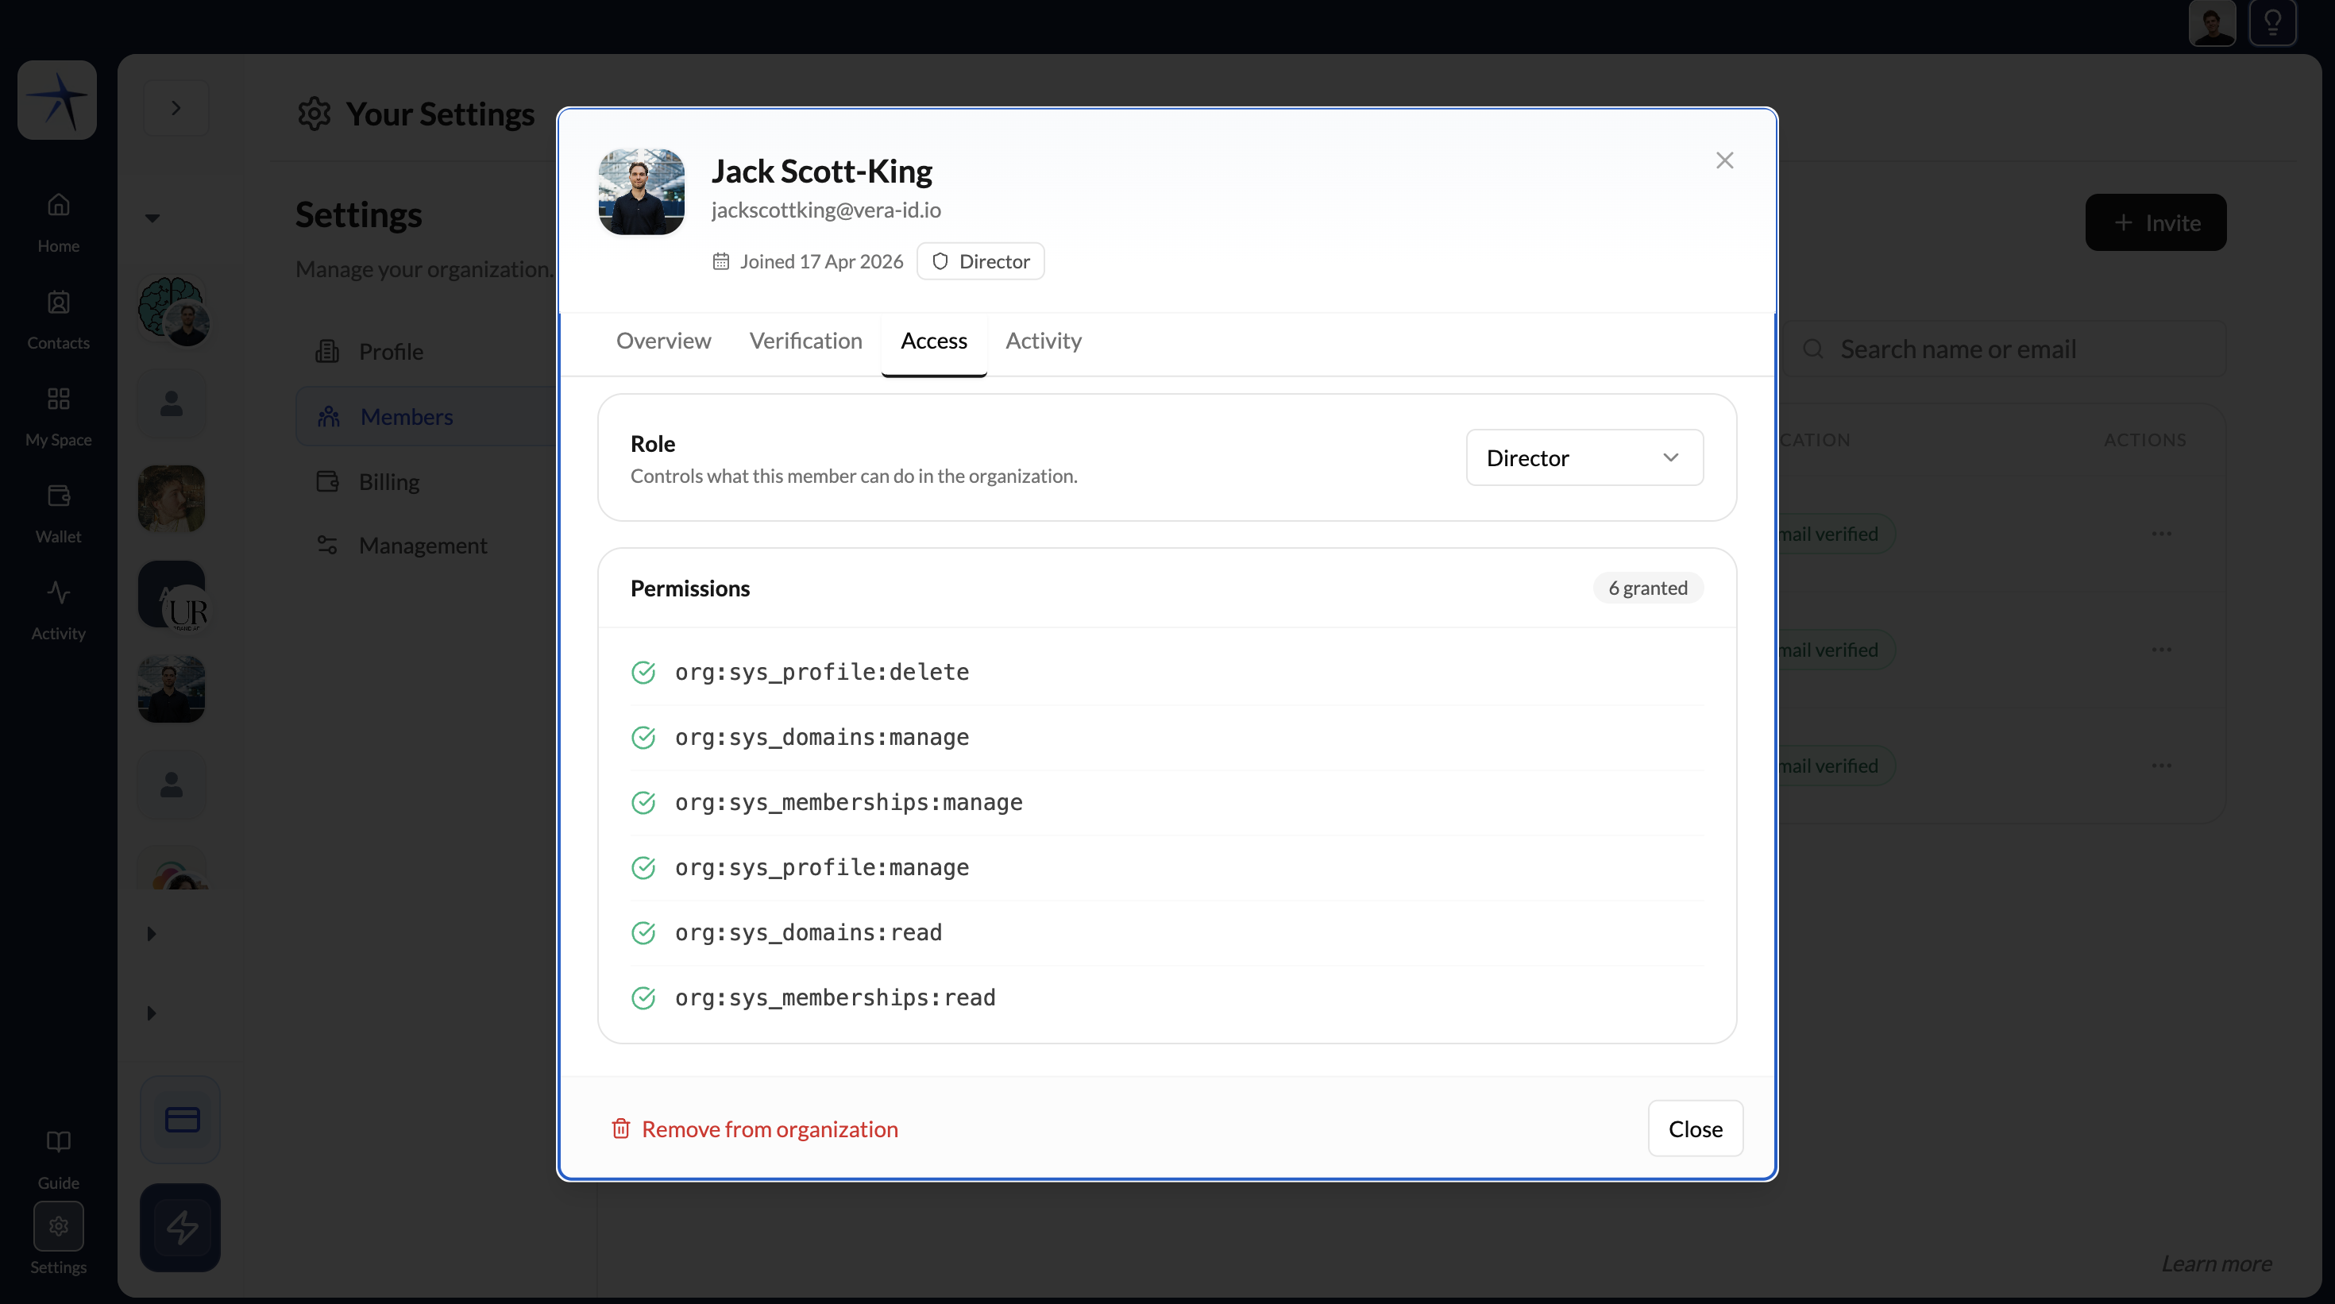Click the trash icon for removal
Viewport: 2335px width, 1304px height.
(621, 1128)
